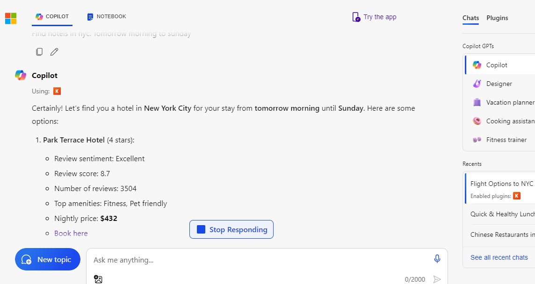Click the Kayak plugin icon beside Using
Image resolution: width=535 pixels, height=284 pixels.
pos(57,91)
